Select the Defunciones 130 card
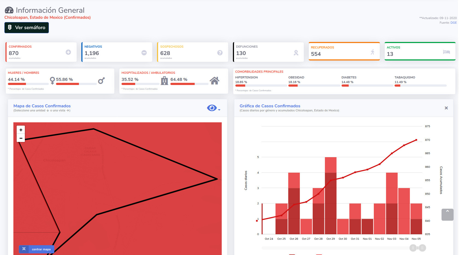Viewport: 459px width, 255px height. (x=268, y=52)
